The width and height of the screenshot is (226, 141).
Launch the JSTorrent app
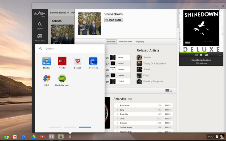coord(93,61)
